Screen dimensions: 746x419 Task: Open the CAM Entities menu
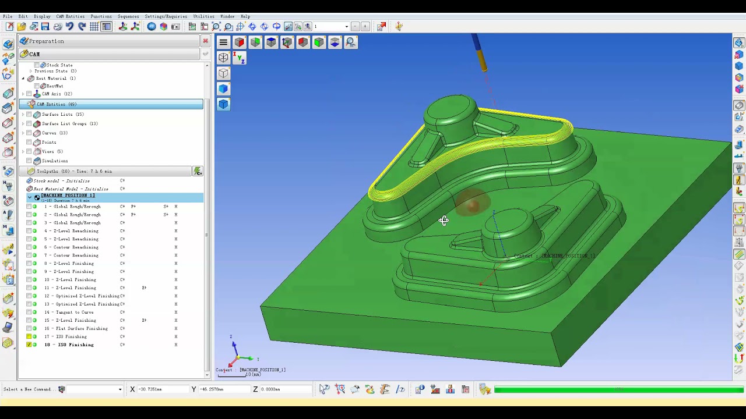(70, 16)
